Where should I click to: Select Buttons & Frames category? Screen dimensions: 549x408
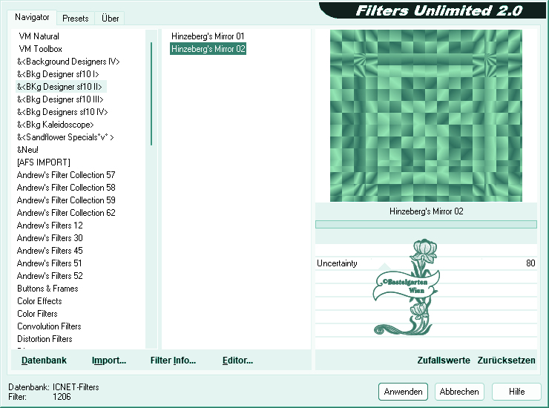(x=47, y=289)
